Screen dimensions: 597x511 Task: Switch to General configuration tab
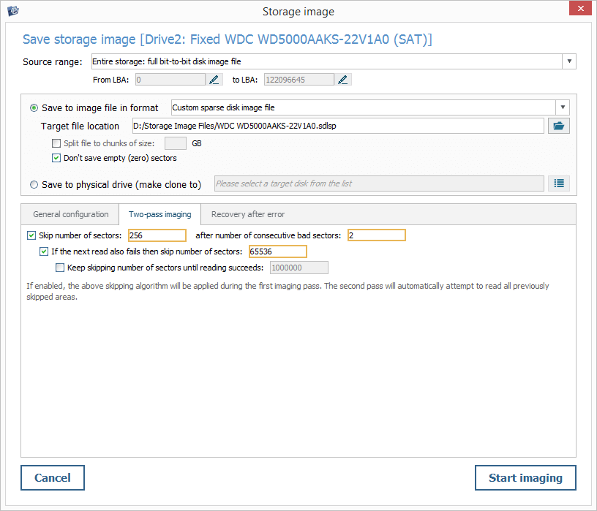pyautogui.click(x=71, y=214)
